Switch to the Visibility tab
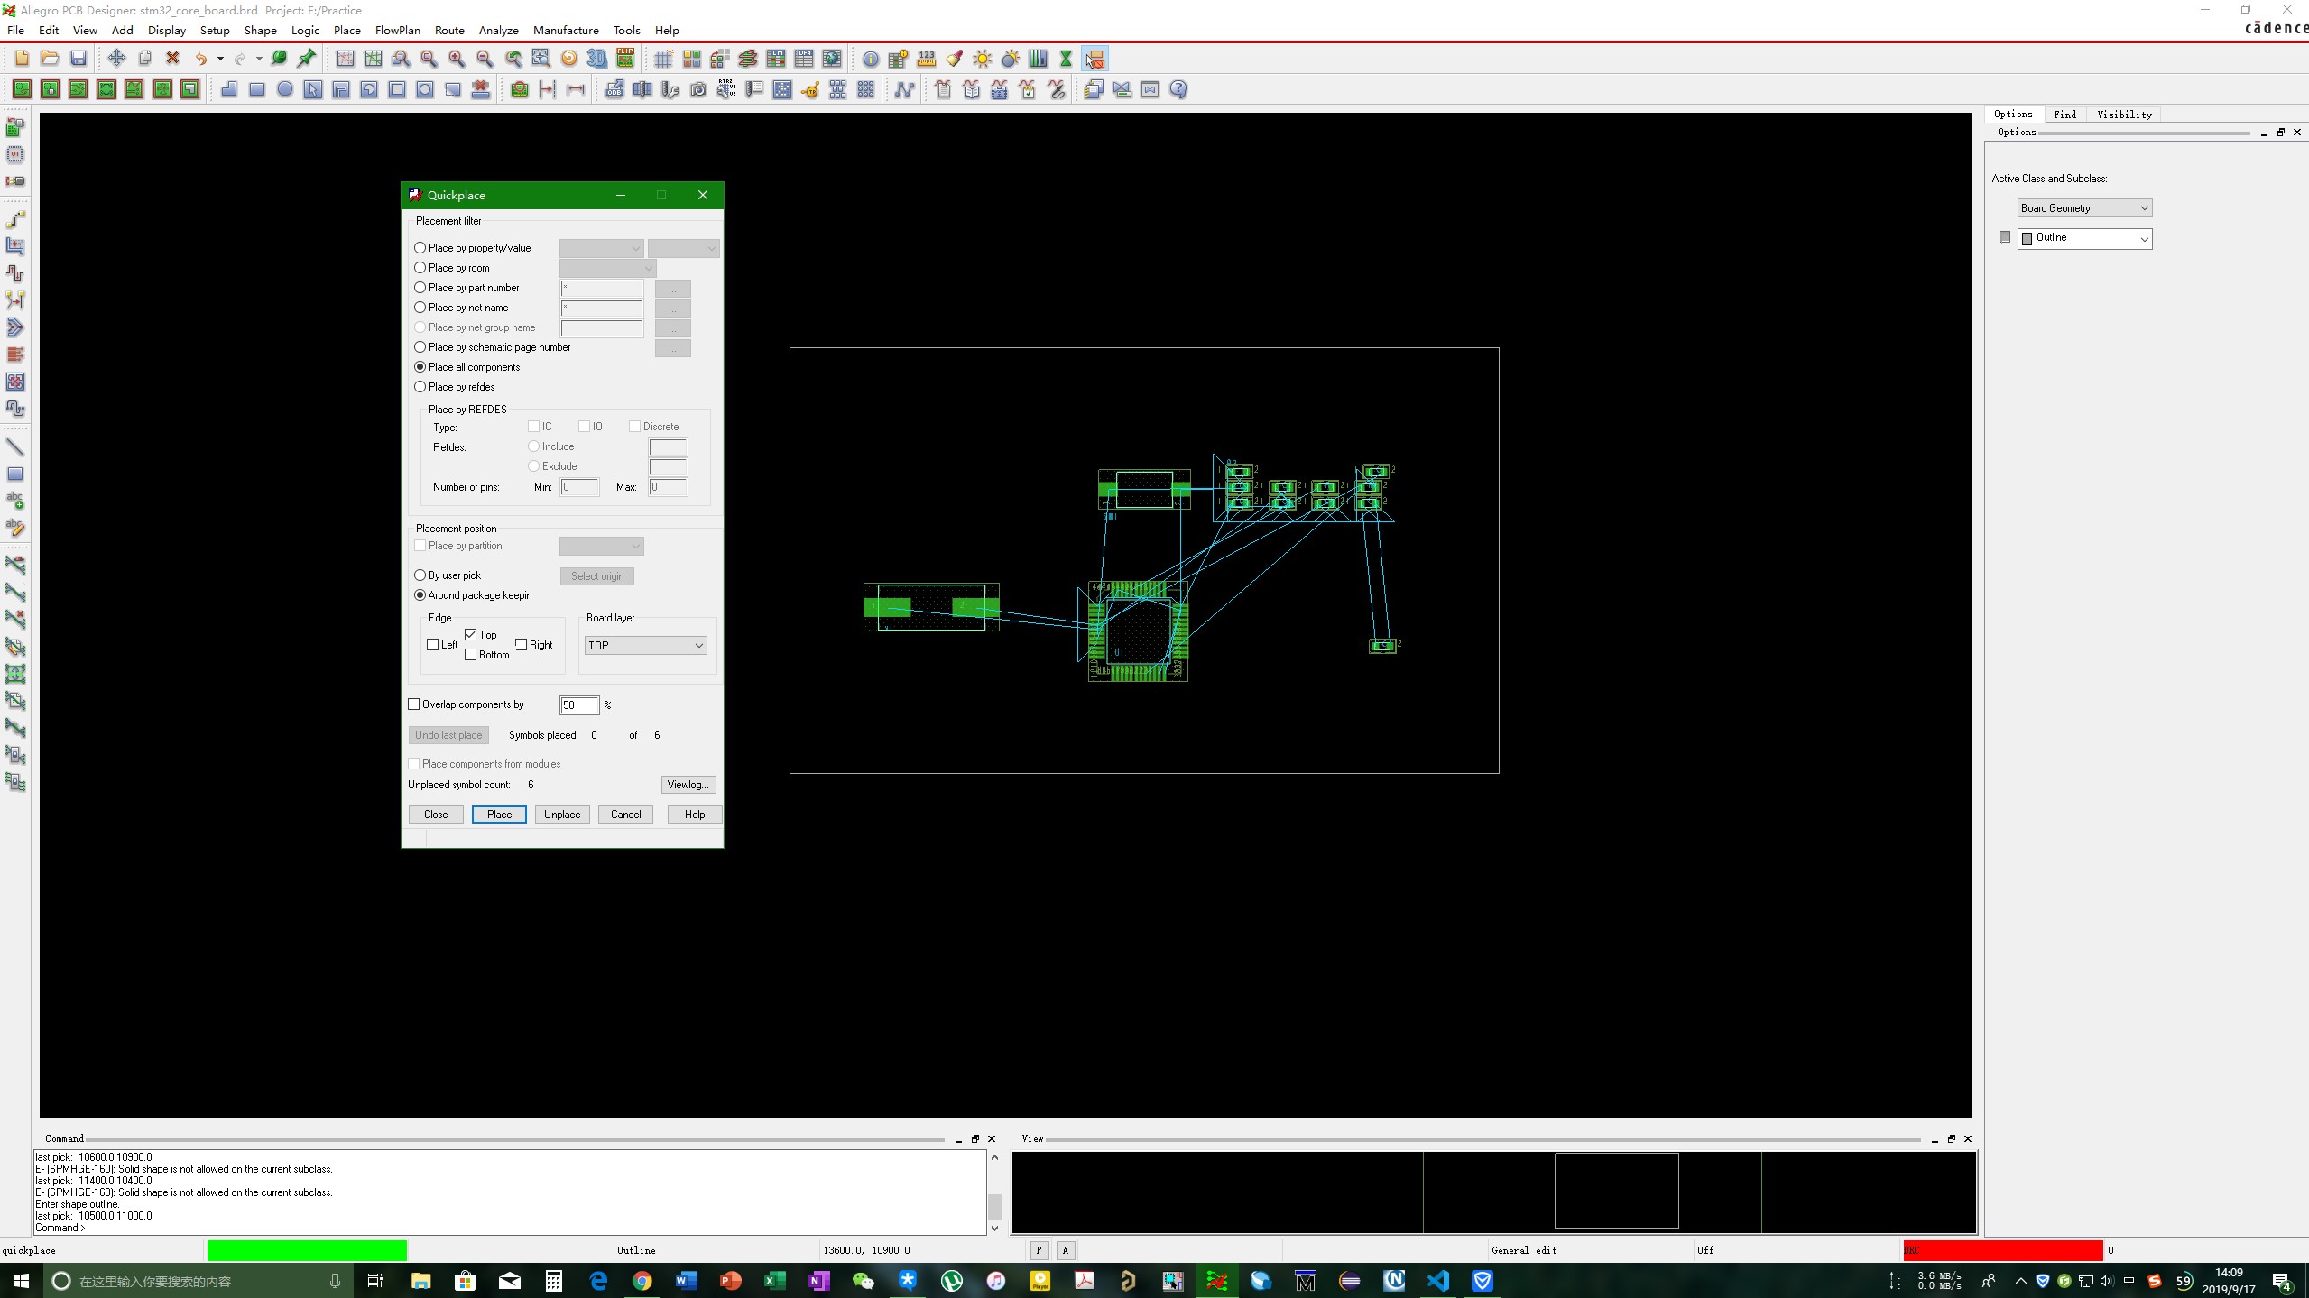 point(2124,115)
